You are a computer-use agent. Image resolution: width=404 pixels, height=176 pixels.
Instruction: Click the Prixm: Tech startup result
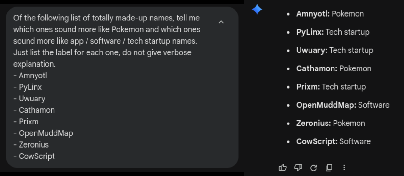coord(331,87)
